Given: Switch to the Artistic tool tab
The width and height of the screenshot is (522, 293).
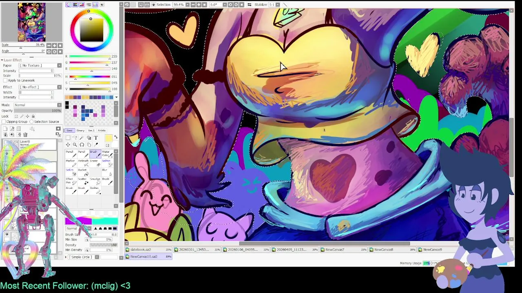Looking at the screenshot, I should pos(102,131).
